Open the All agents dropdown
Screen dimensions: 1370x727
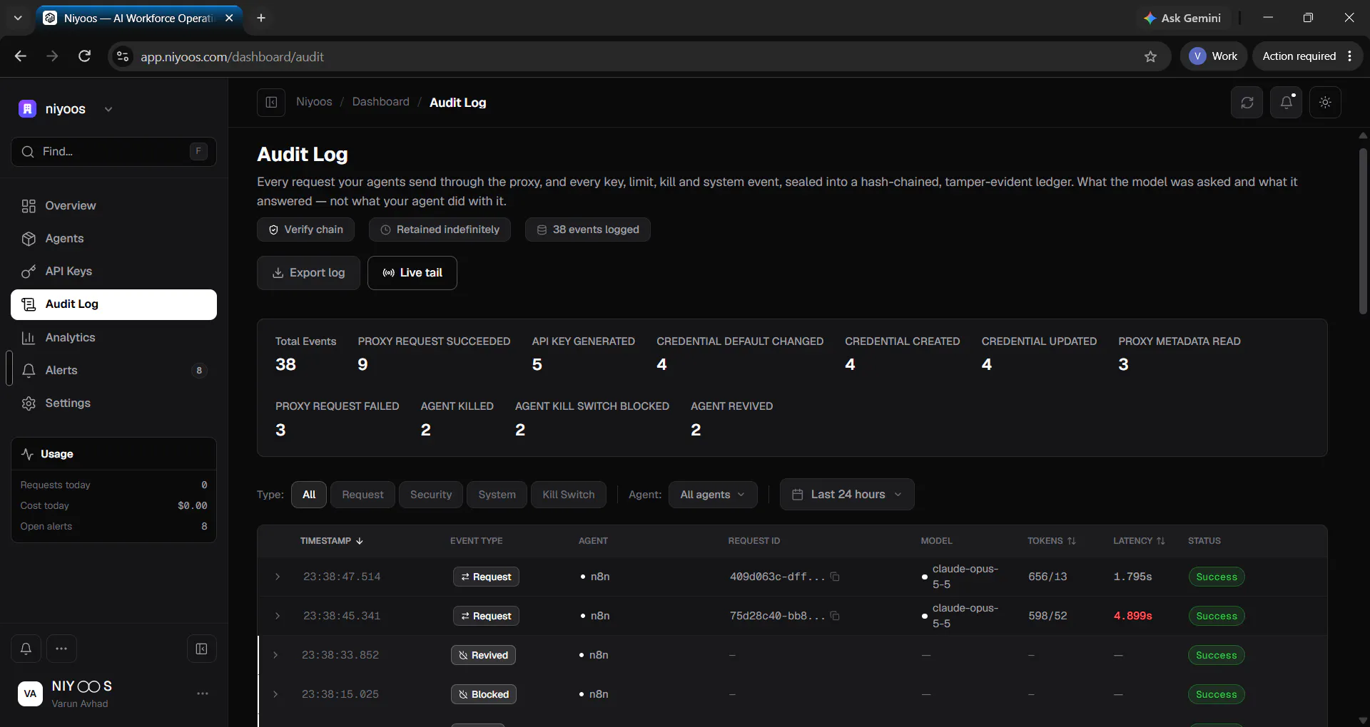pos(713,495)
